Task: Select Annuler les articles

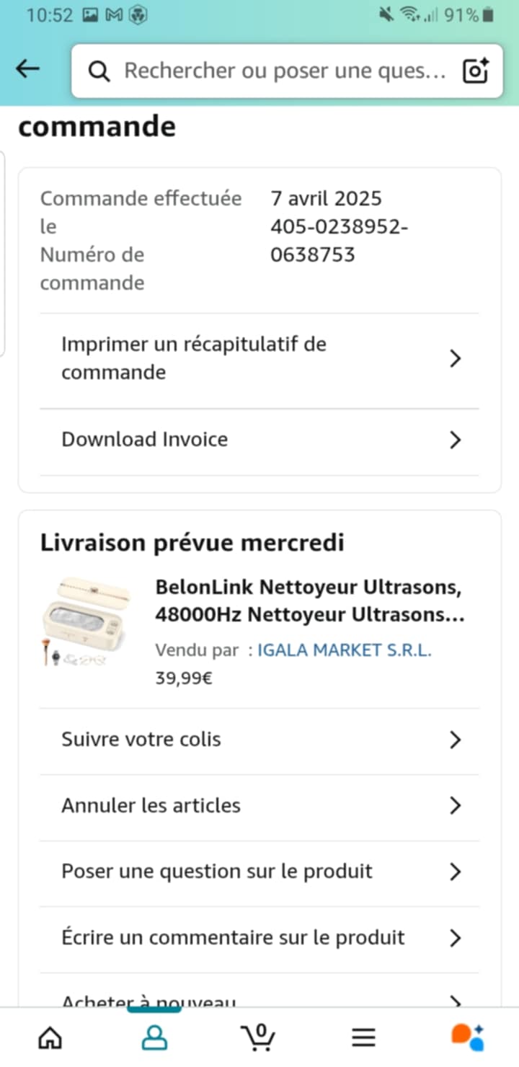Action: pos(151,805)
